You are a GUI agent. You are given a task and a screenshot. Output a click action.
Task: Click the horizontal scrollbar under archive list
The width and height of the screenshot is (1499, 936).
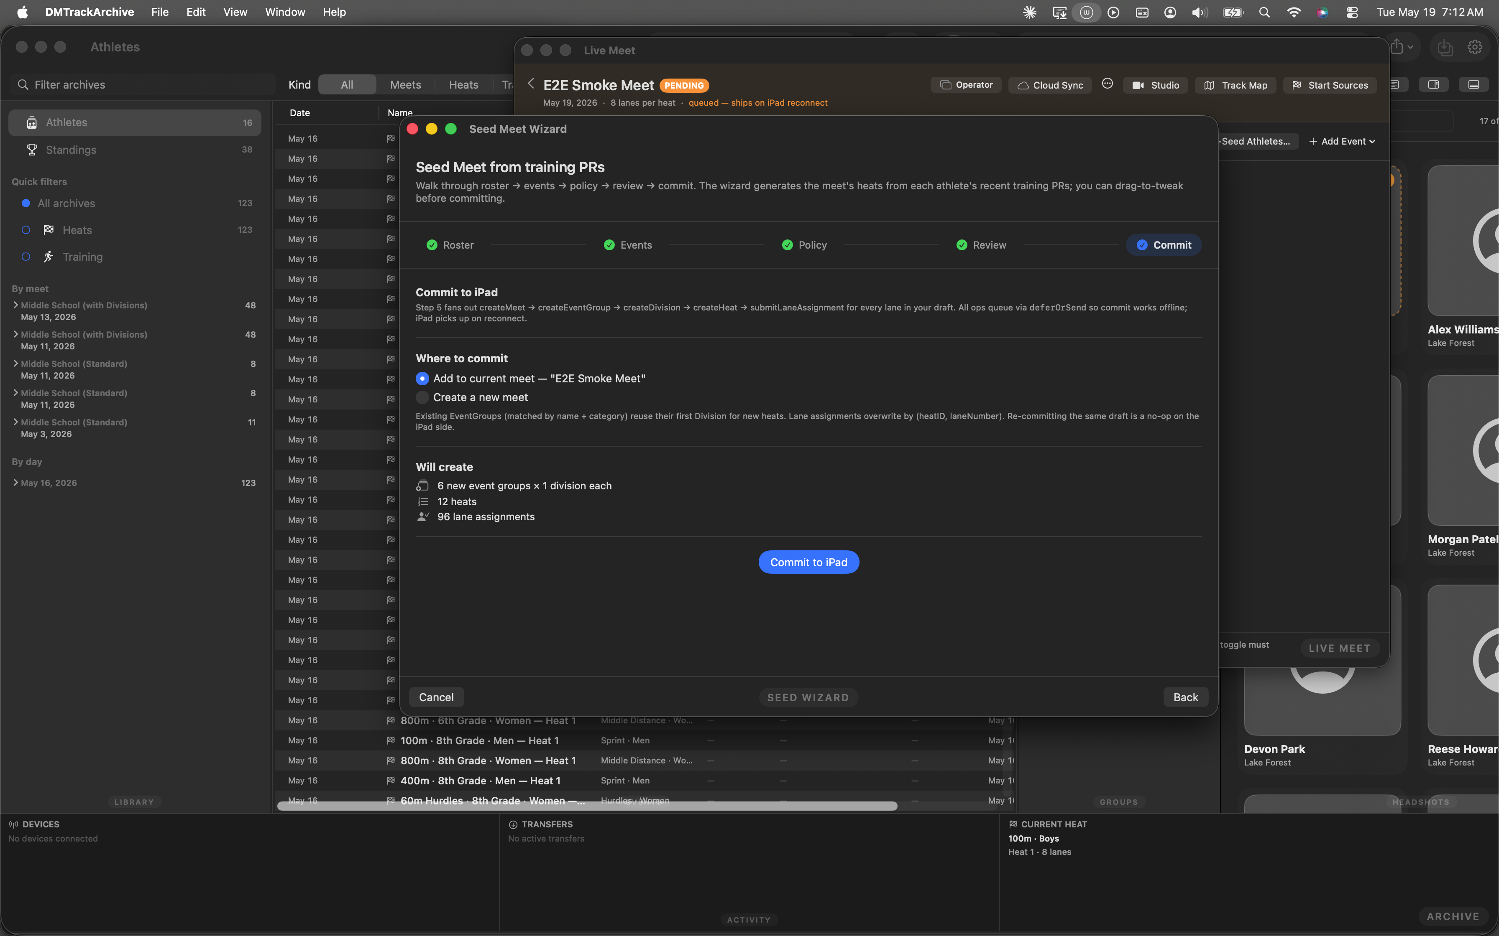click(586, 805)
